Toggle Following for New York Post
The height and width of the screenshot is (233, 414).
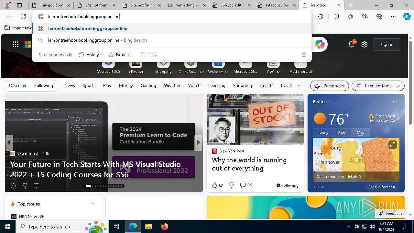coord(288,185)
